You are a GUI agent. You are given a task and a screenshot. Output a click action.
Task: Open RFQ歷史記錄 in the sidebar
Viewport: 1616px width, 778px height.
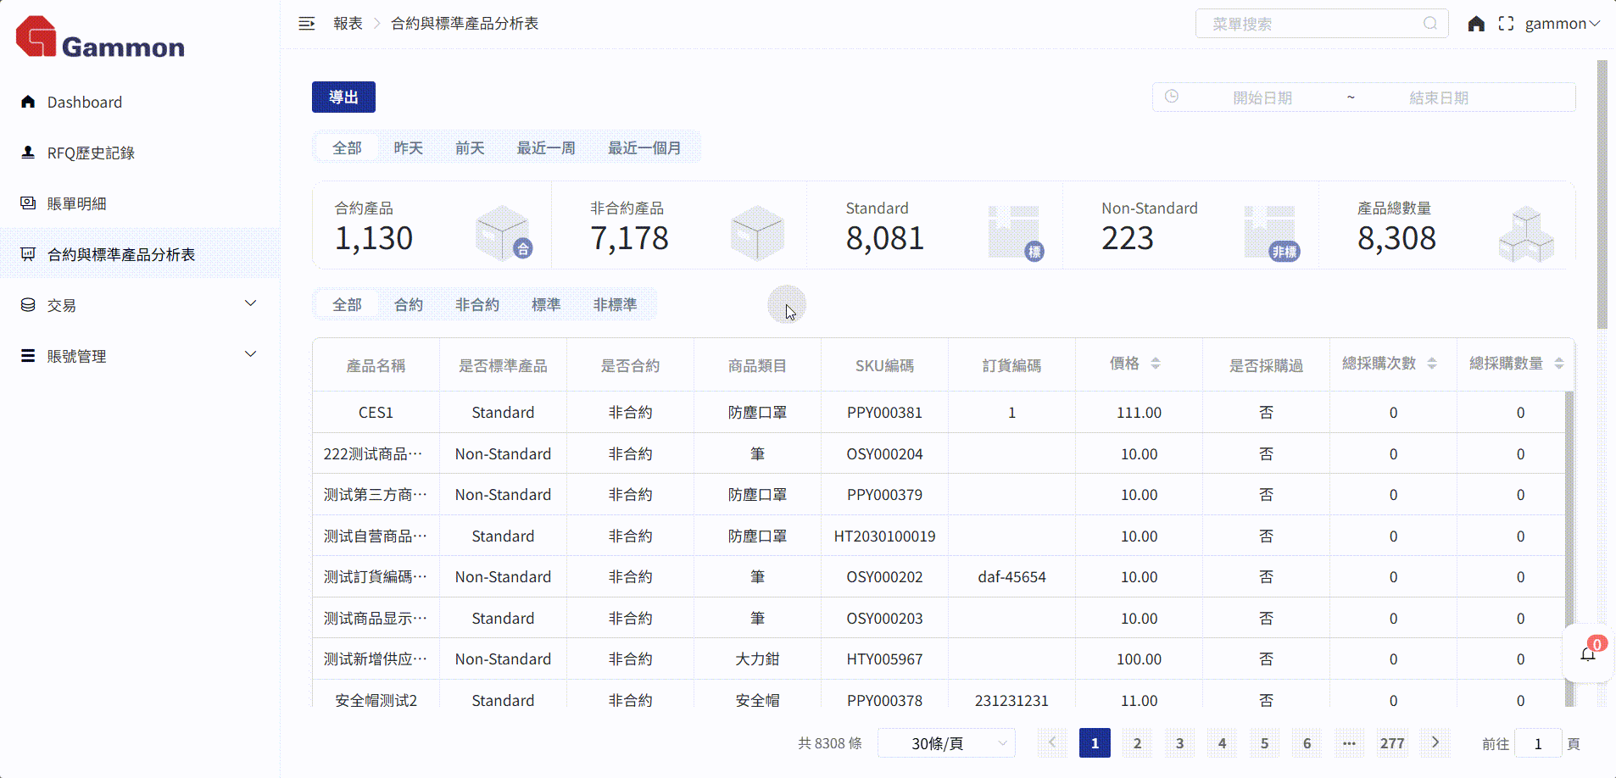[x=91, y=153]
